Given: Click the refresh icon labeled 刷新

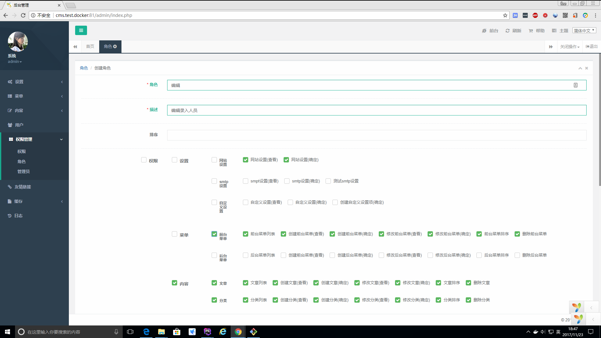Looking at the screenshot, I should (507, 31).
